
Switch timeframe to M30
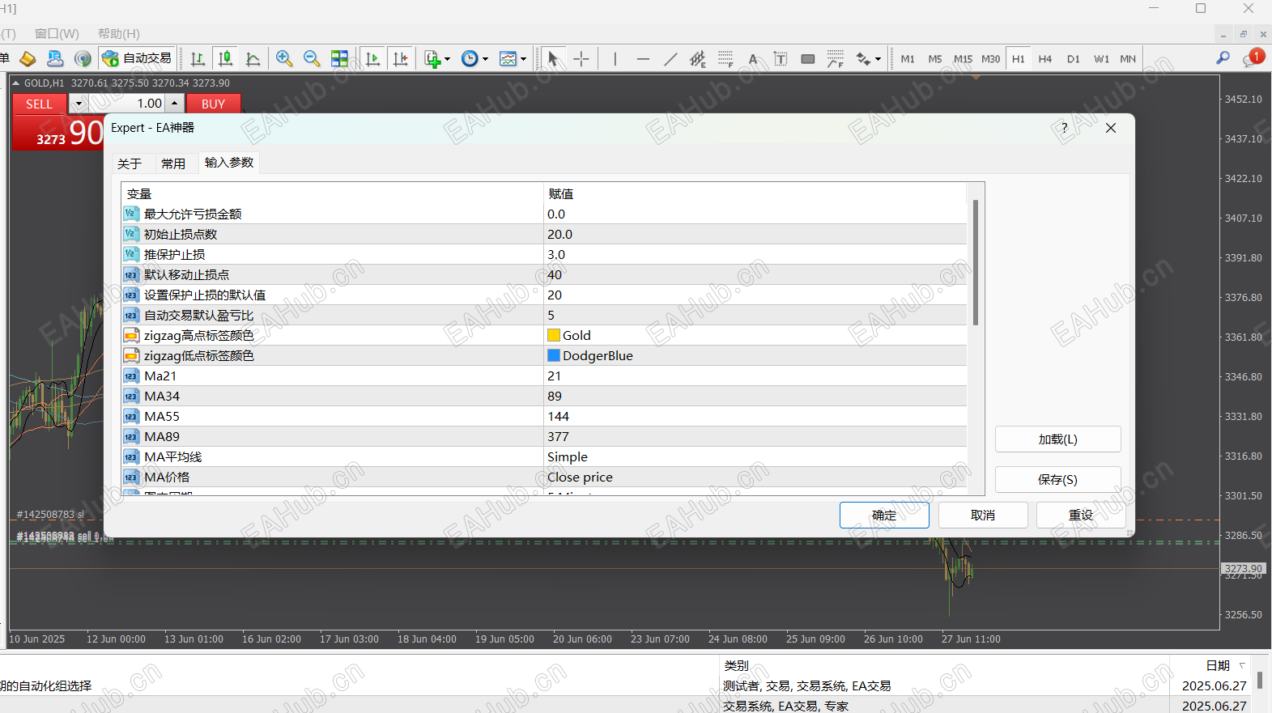(x=990, y=58)
